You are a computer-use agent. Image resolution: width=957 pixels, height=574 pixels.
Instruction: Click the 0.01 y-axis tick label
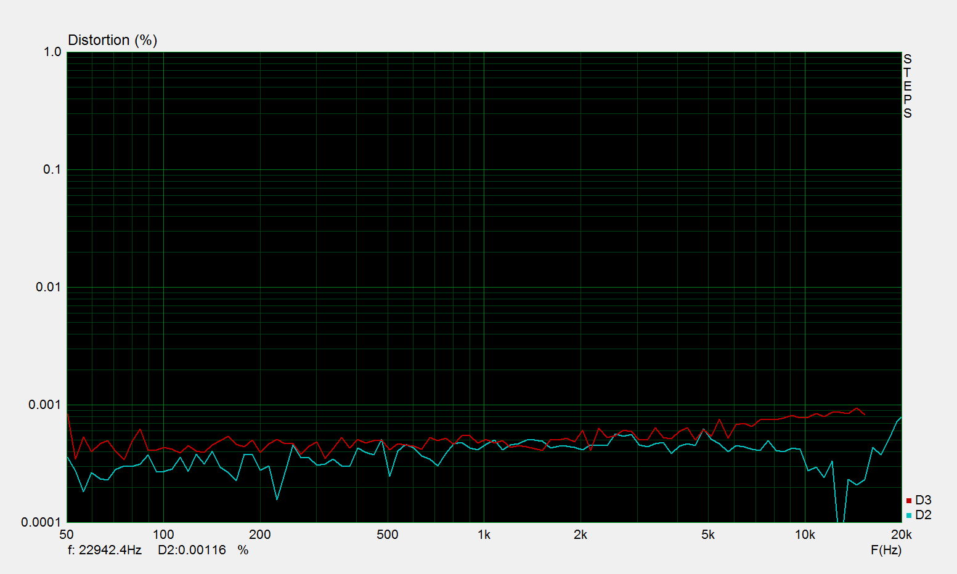click(49, 287)
